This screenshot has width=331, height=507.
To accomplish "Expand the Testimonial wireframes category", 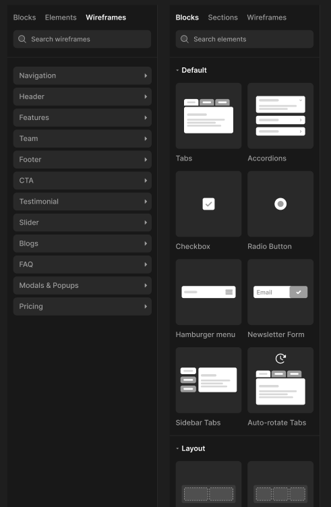I will [82, 202].
